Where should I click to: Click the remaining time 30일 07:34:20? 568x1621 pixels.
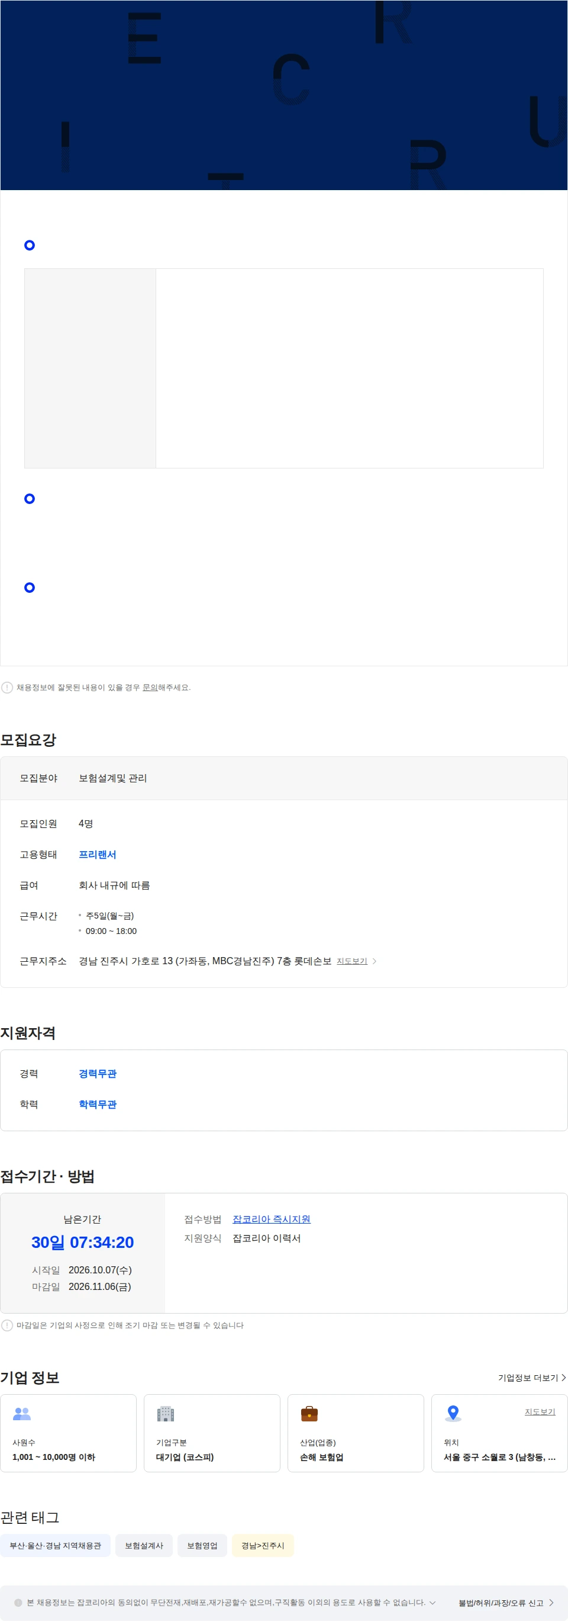pos(82,1242)
